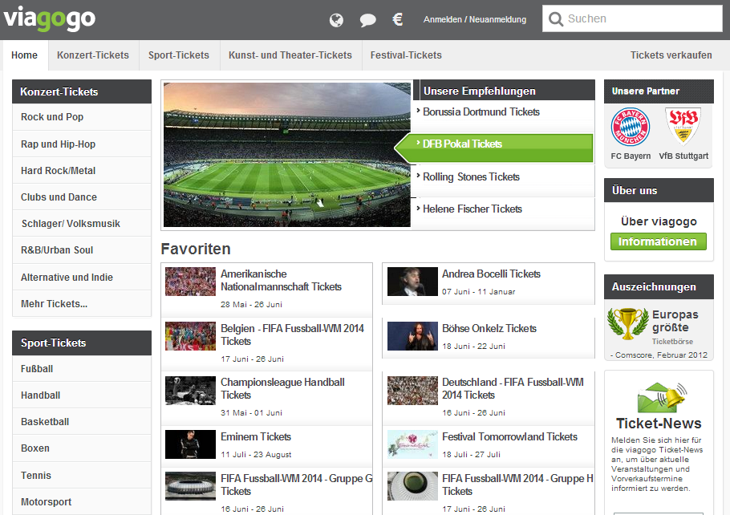Select Boxen in Sport-Tickets
Image resolution: width=730 pixels, height=515 pixels.
pyautogui.click(x=82, y=448)
